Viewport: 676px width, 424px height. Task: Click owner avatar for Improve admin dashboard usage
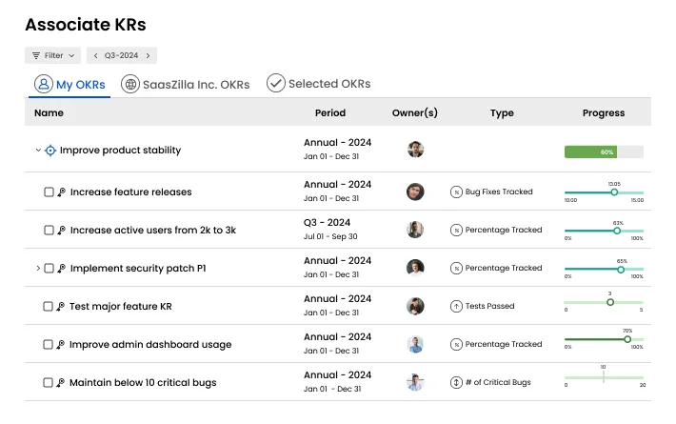(x=415, y=345)
